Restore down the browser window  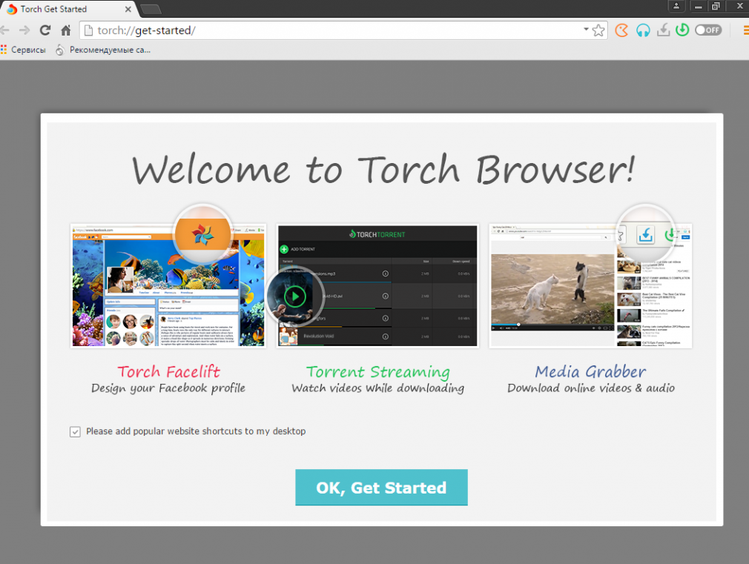click(x=716, y=6)
